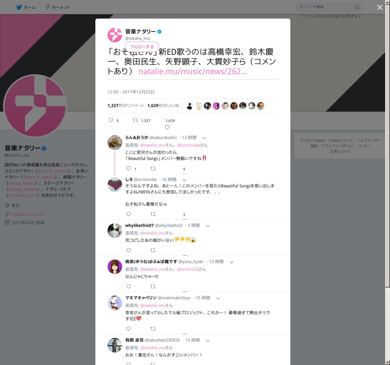Expand the chevron menu on らん&おうか's reply

[x=204, y=138]
